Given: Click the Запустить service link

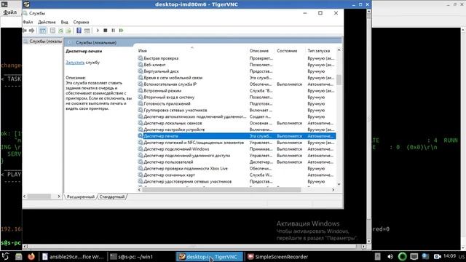Looking at the screenshot, I should click(x=75, y=63).
